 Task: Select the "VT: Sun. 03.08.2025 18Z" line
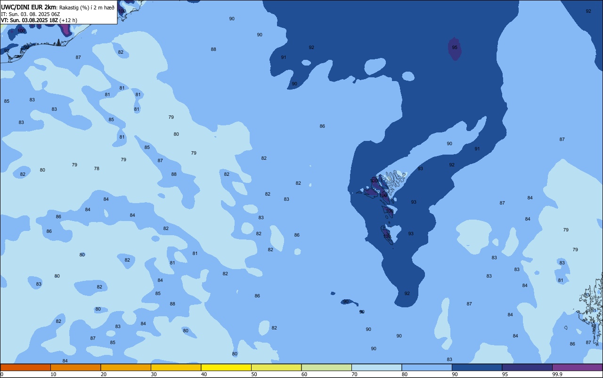coord(29,20)
